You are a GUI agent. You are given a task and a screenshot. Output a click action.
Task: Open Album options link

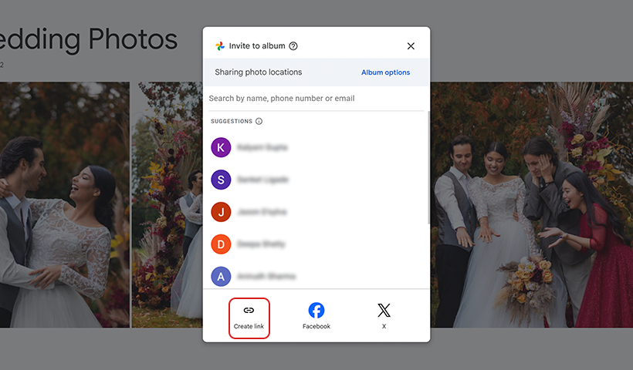point(385,72)
